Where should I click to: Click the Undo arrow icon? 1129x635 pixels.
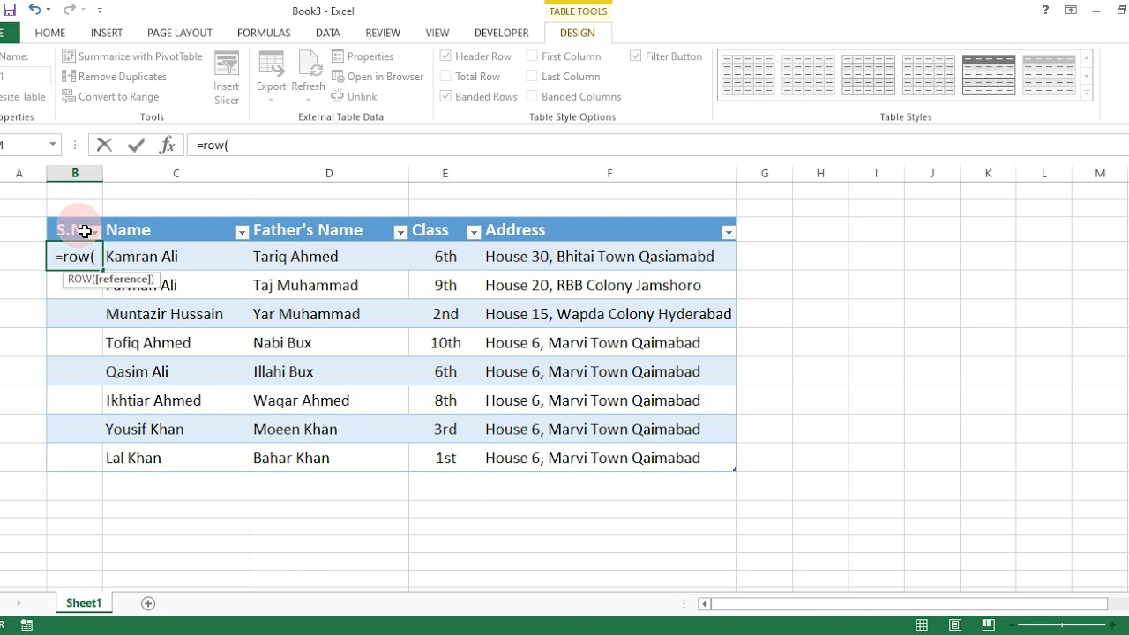coord(34,11)
